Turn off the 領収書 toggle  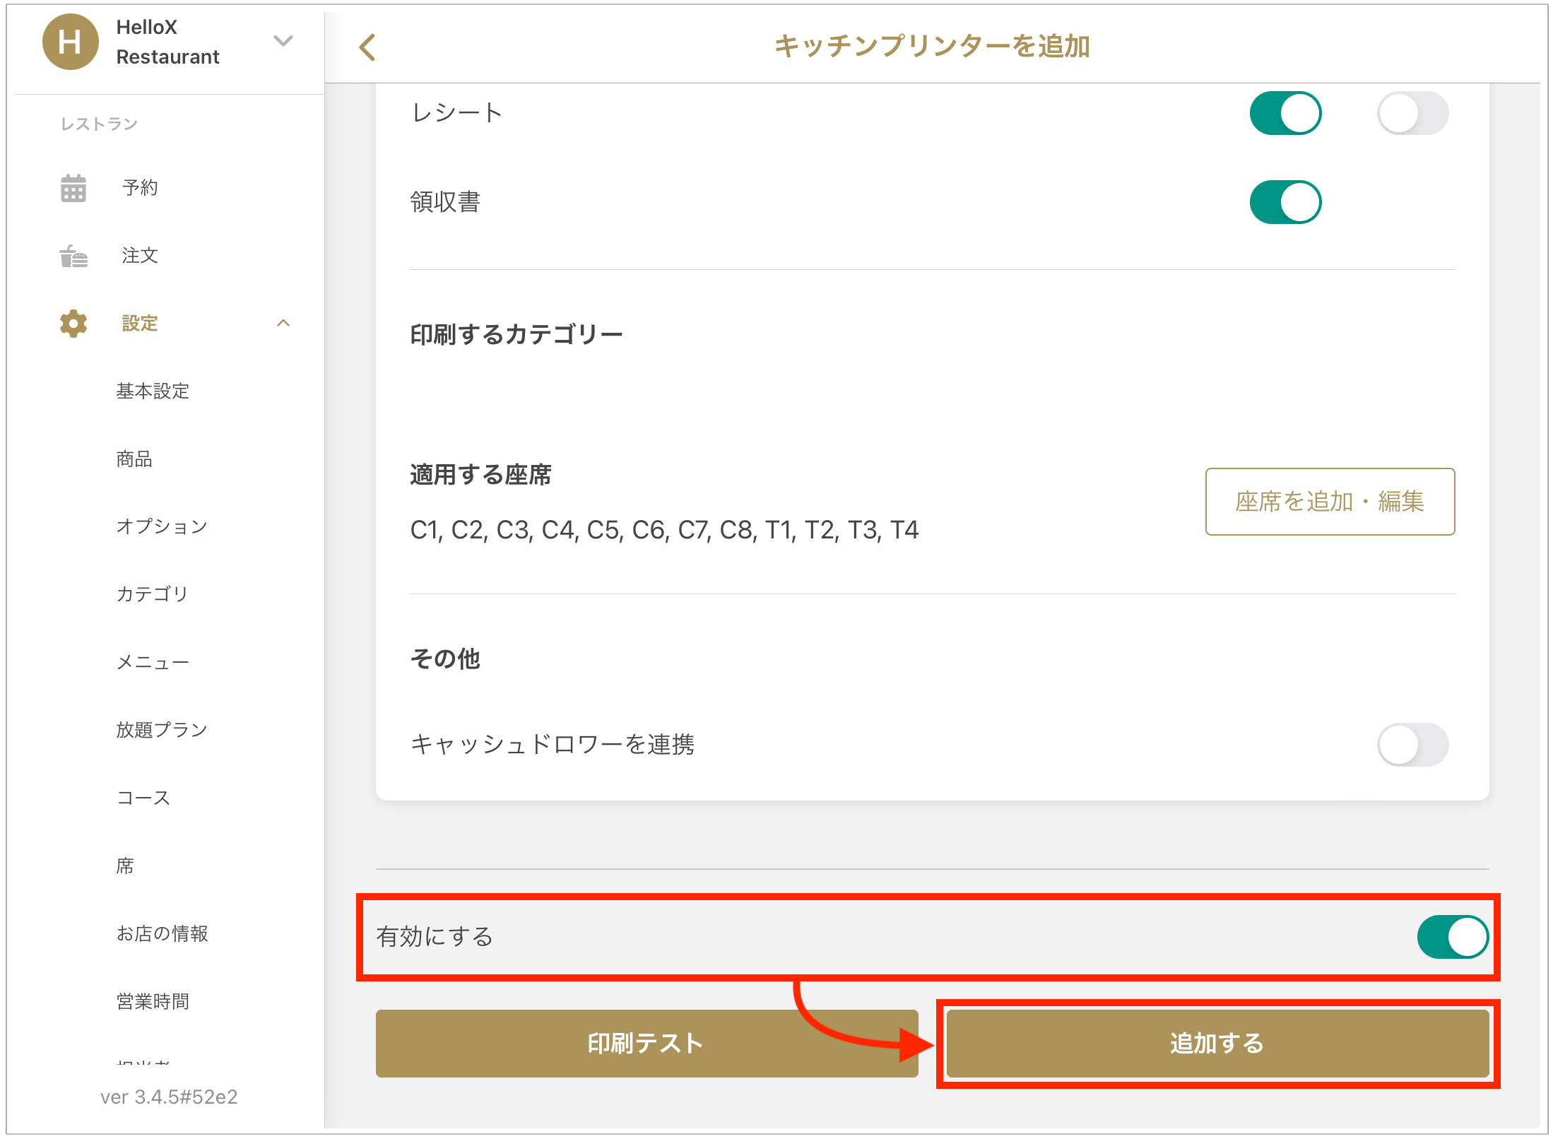tap(1285, 202)
